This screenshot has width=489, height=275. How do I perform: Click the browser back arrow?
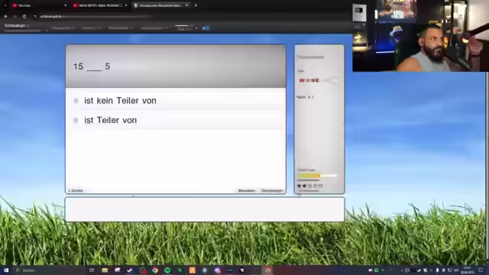(x=6, y=16)
